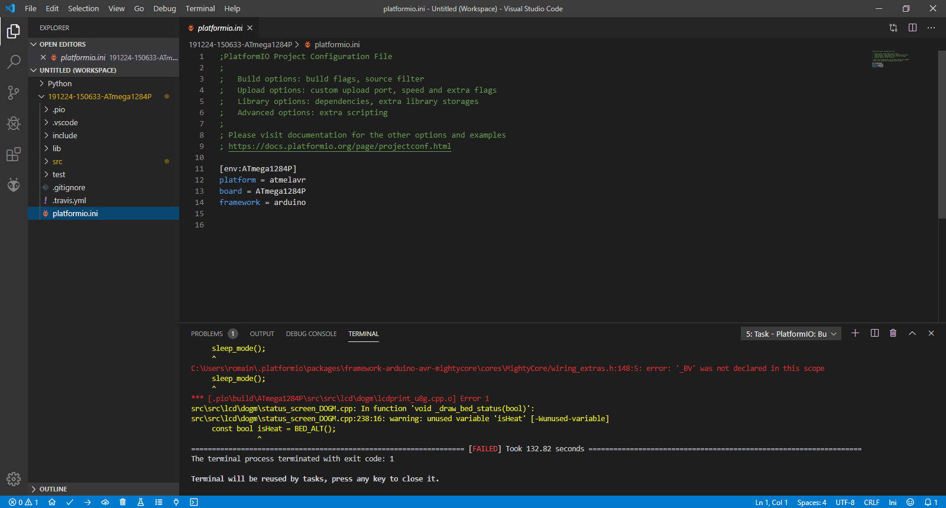The width and height of the screenshot is (946, 508).
Task: Click PlatformIO Test flask icon
Action: point(141,502)
